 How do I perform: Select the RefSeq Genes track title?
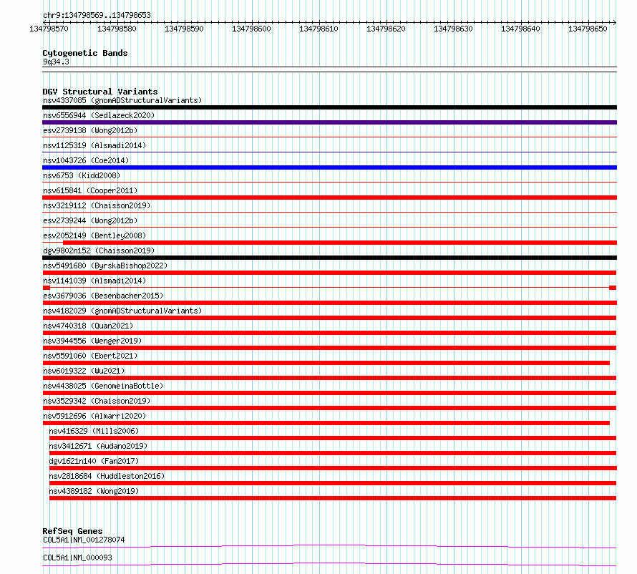[72, 531]
